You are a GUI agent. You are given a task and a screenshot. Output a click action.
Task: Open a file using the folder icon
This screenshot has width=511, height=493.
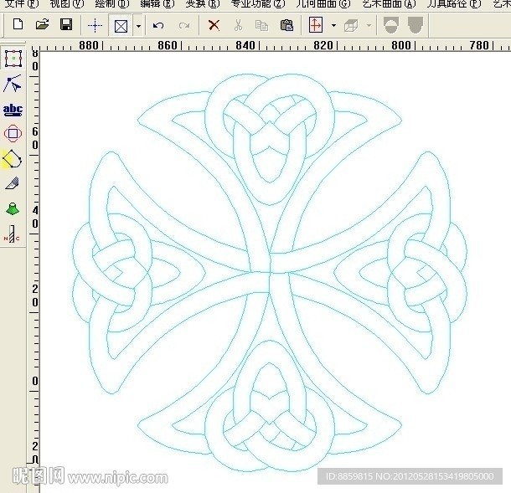point(42,24)
